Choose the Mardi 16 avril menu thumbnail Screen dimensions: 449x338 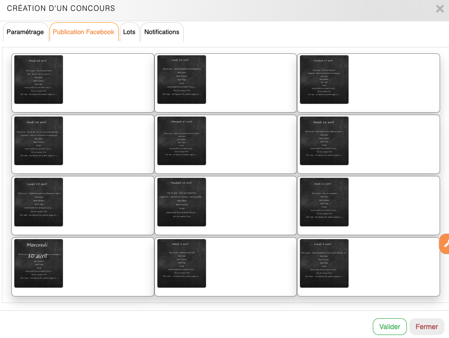(x=324, y=141)
